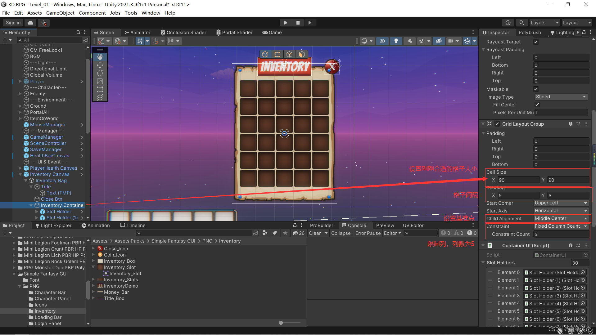This screenshot has width=596, height=335.
Task: Open the scene camera settings icon
Action: tap(451, 41)
